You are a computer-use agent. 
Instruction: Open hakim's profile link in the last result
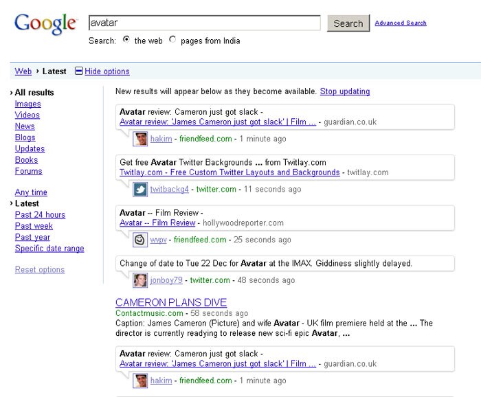161,381
